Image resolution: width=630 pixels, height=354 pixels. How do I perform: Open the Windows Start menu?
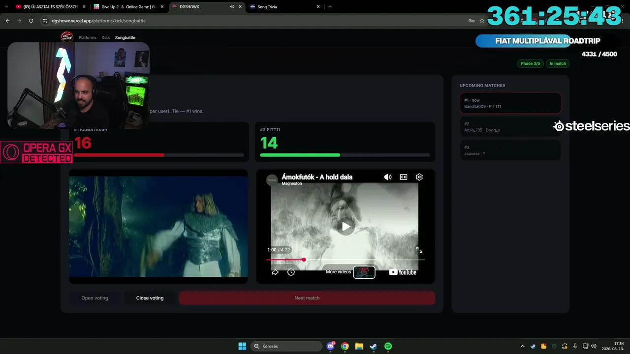coord(242,346)
